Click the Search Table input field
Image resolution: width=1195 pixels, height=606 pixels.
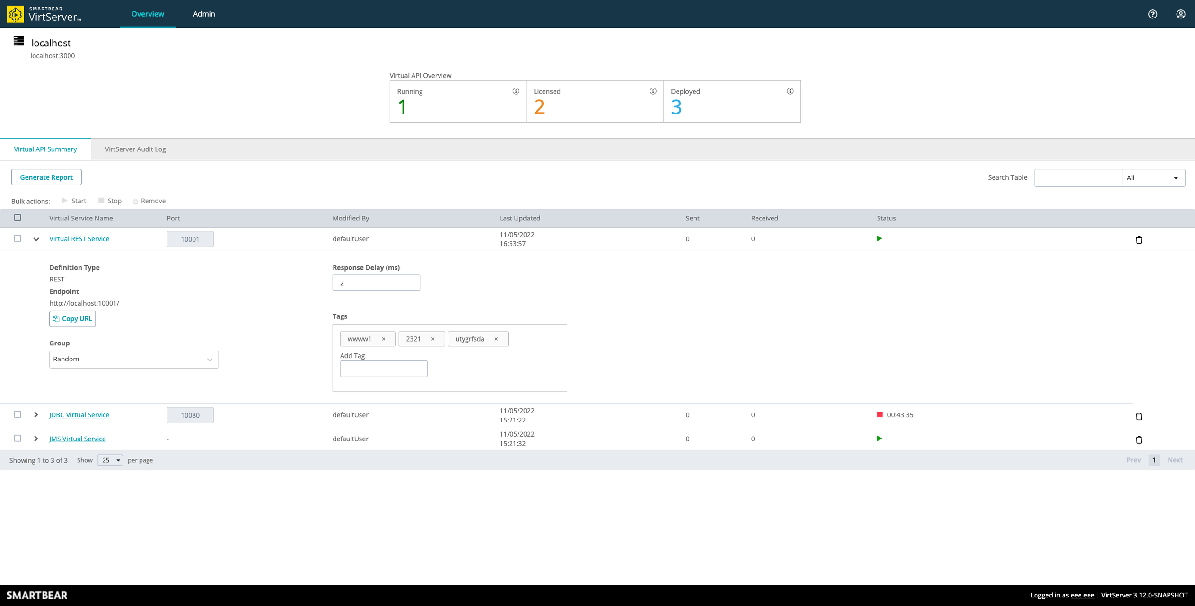[1077, 178]
